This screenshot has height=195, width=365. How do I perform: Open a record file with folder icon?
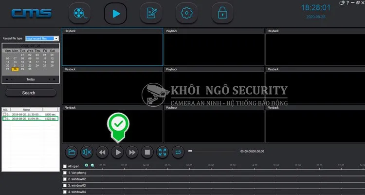point(72,152)
